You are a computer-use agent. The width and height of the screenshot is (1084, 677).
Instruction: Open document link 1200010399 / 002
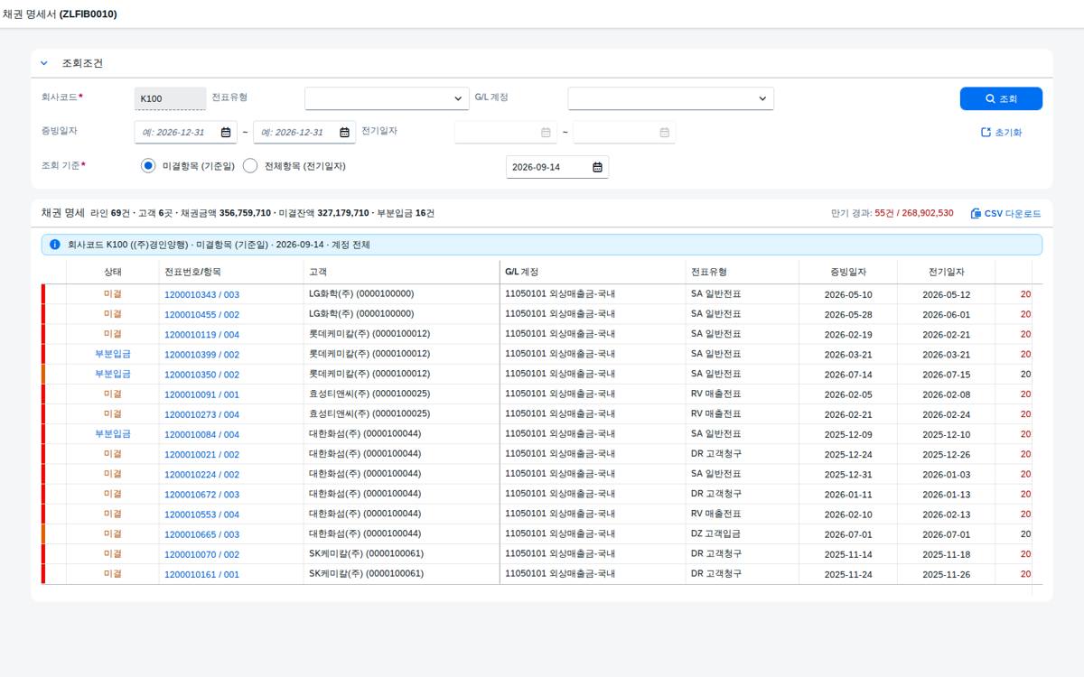(x=201, y=355)
